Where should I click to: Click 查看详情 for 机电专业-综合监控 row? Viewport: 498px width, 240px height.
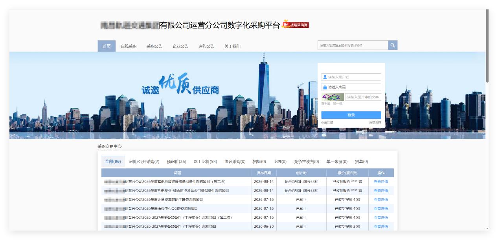[381, 191]
